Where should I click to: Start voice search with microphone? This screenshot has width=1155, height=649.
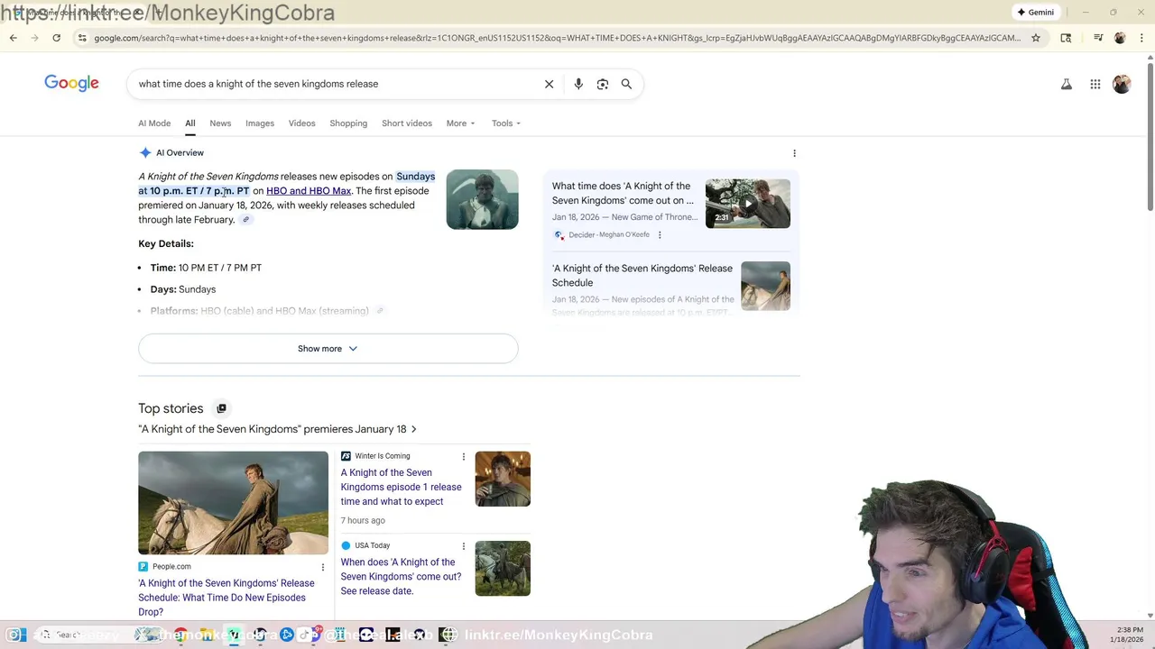578,84
